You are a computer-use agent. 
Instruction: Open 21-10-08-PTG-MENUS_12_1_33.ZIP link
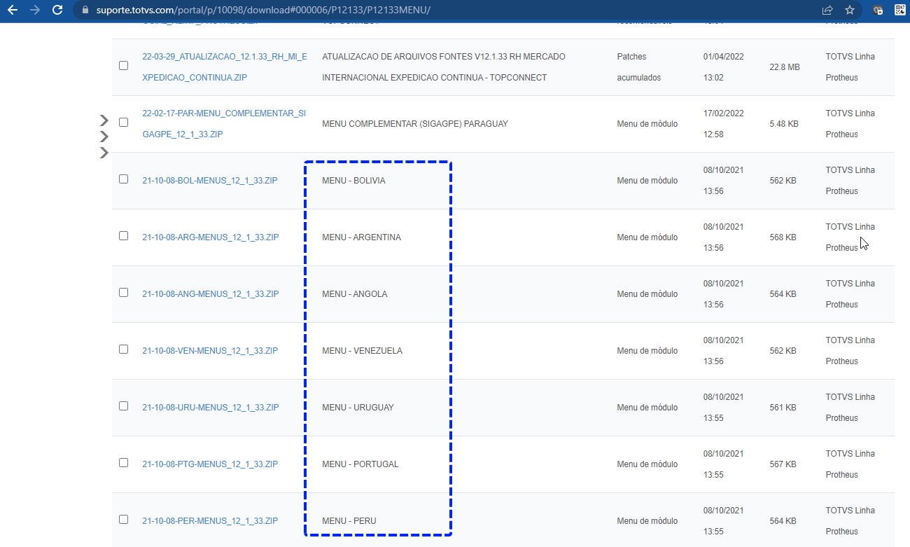pos(210,464)
